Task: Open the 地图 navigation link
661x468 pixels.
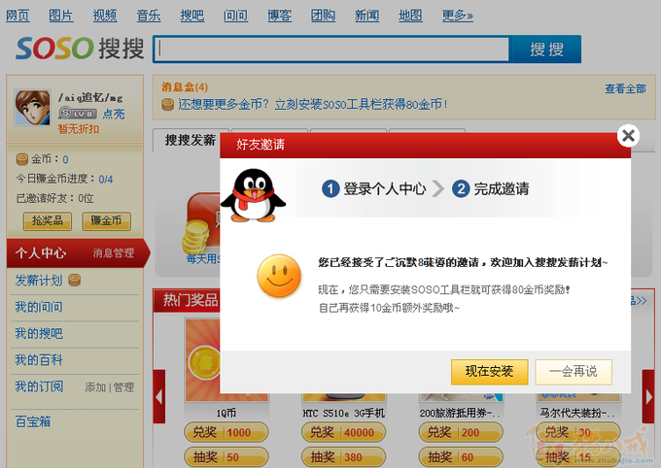Action: tap(410, 16)
